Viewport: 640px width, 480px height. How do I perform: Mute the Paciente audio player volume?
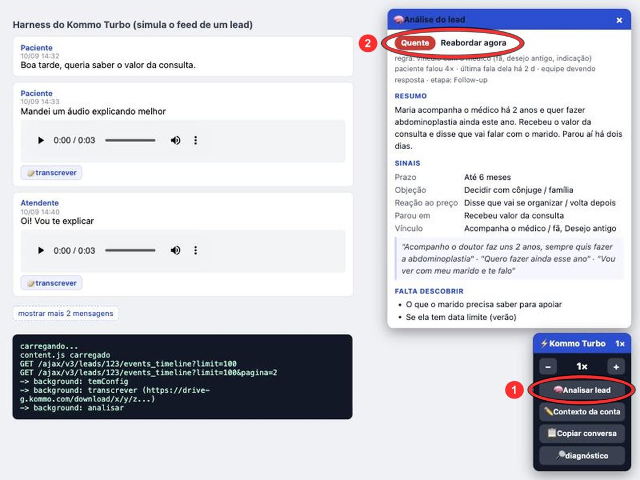pos(176,140)
